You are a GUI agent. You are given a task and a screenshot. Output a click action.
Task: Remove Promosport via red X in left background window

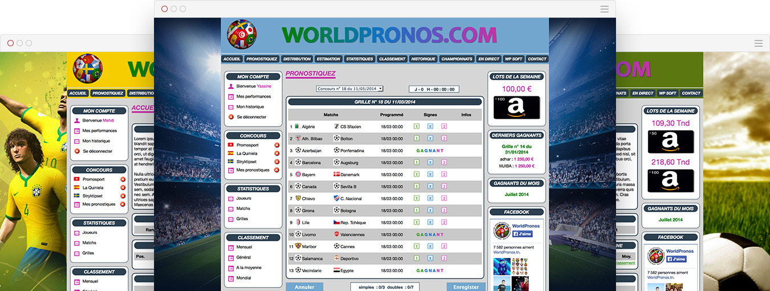[x=123, y=180]
